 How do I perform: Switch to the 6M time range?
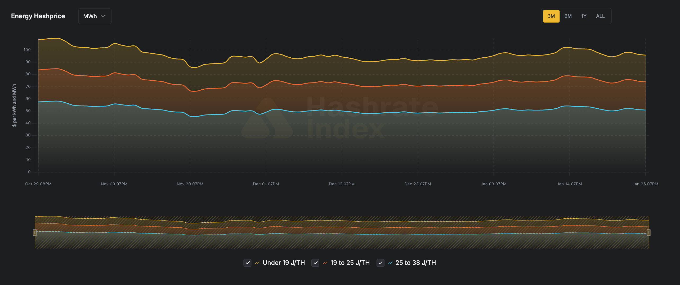click(568, 16)
